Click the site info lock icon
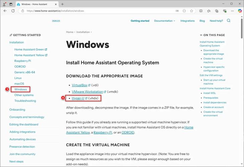The image size is (244, 167). [23, 11]
